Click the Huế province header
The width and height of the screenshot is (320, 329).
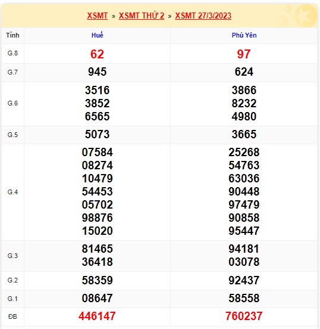tap(97, 35)
